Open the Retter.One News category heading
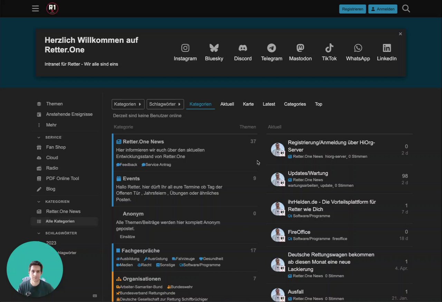The height and width of the screenshot is (302, 442). click(143, 142)
